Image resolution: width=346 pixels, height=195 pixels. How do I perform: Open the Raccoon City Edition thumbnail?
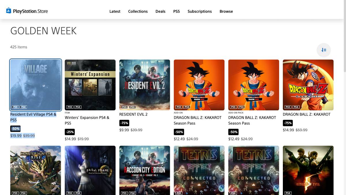click(144, 170)
